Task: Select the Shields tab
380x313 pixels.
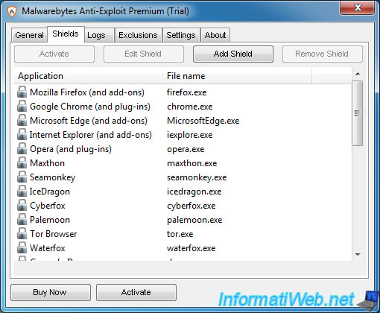Action: point(66,34)
